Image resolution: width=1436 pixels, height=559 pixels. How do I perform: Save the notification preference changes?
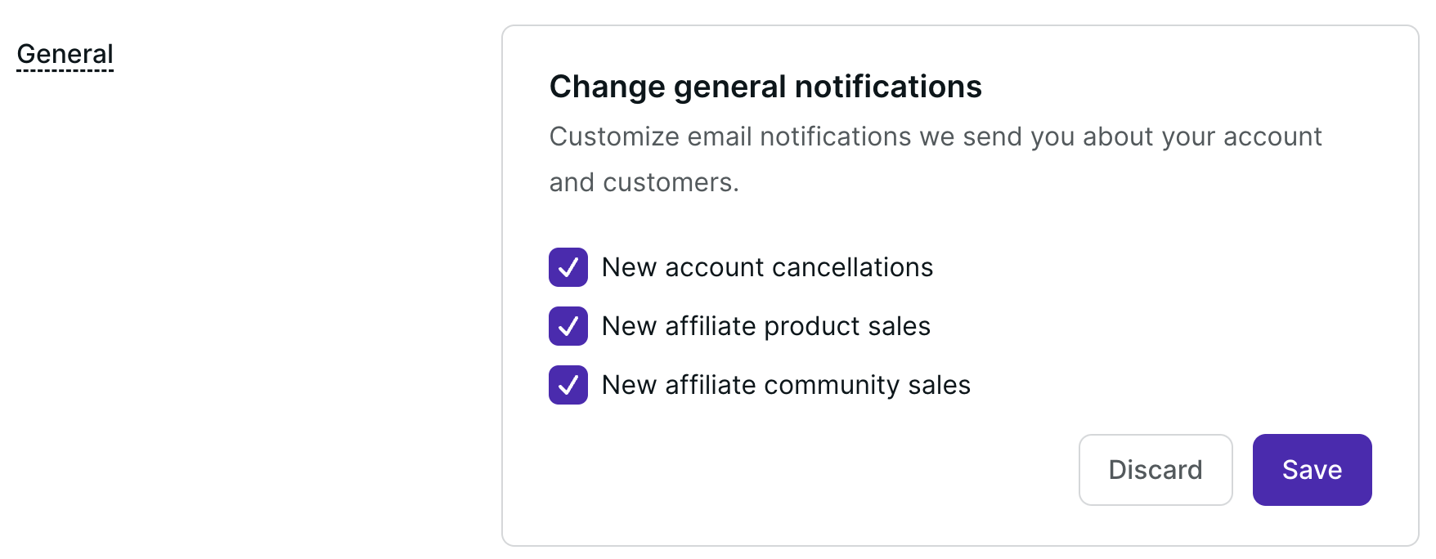[1312, 470]
